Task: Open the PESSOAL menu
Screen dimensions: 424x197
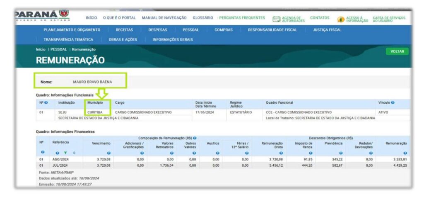Action: tap(190, 30)
